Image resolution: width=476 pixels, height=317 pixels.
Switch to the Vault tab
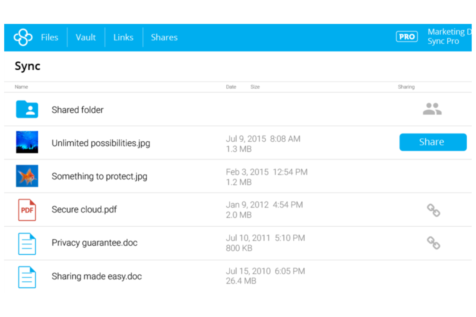point(86,37)
